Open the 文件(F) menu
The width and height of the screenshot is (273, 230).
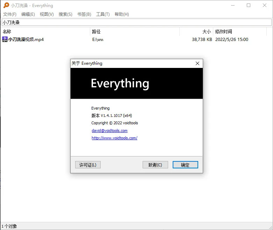(10, 14)
